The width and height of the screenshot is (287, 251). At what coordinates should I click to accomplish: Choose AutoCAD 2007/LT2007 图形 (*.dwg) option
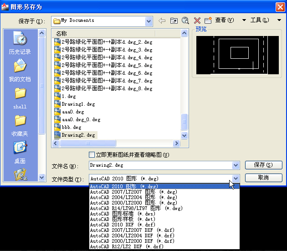click(x=164, y=192)
